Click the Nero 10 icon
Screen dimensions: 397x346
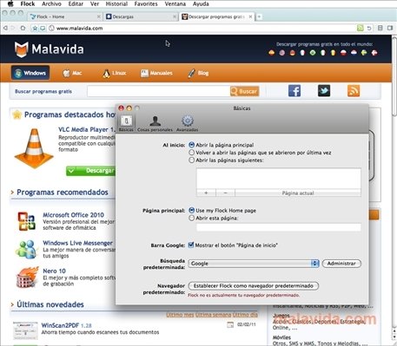pyautogui.click(x=27, y=277)
